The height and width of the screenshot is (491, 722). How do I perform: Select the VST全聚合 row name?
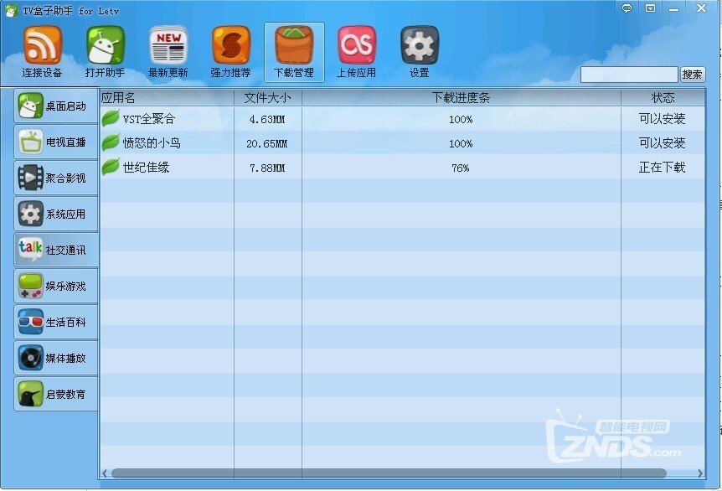(149, 119)
